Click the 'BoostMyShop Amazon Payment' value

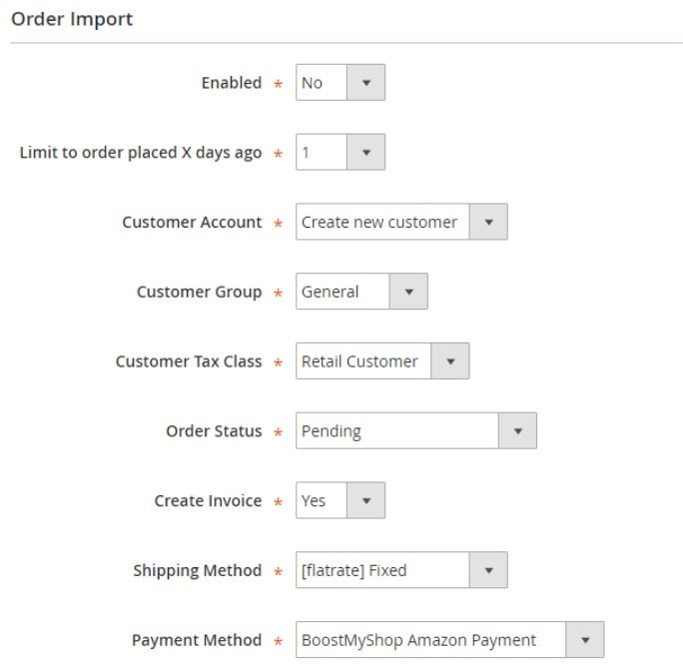(x=418, y=640)
